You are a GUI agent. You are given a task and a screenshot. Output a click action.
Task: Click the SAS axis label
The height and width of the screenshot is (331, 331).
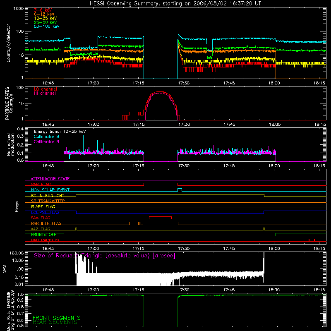pos(4,269)
